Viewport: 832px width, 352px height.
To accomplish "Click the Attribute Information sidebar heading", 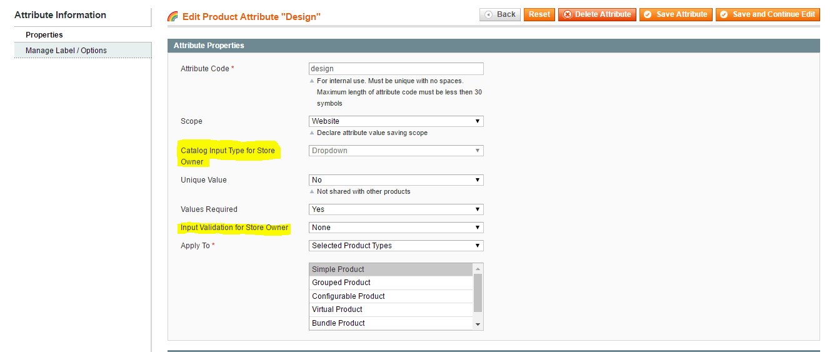I will pos(60,15).
